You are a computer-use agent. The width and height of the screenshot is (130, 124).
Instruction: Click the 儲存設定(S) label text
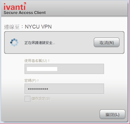(x=41, y=99)
